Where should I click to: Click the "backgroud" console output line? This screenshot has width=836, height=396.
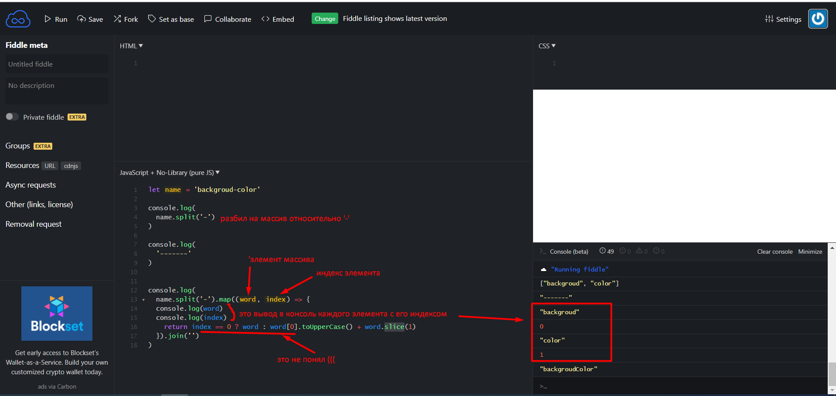(560, 312)
